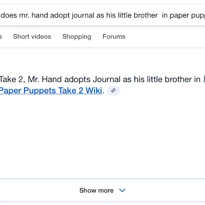
Task: Expand the overview with Show more
Action: coord(102,190)
